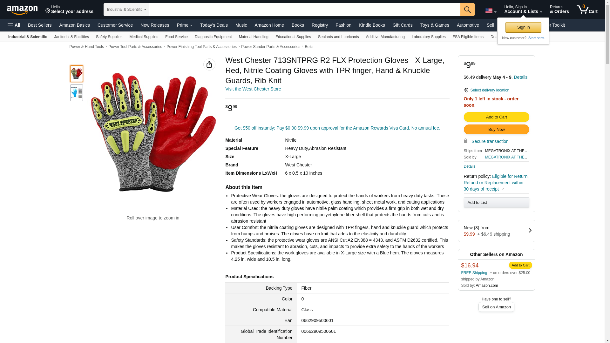Expand the return policy details chevron
The width and height of the screenshot is (610, 343).
tap(503, 189)
